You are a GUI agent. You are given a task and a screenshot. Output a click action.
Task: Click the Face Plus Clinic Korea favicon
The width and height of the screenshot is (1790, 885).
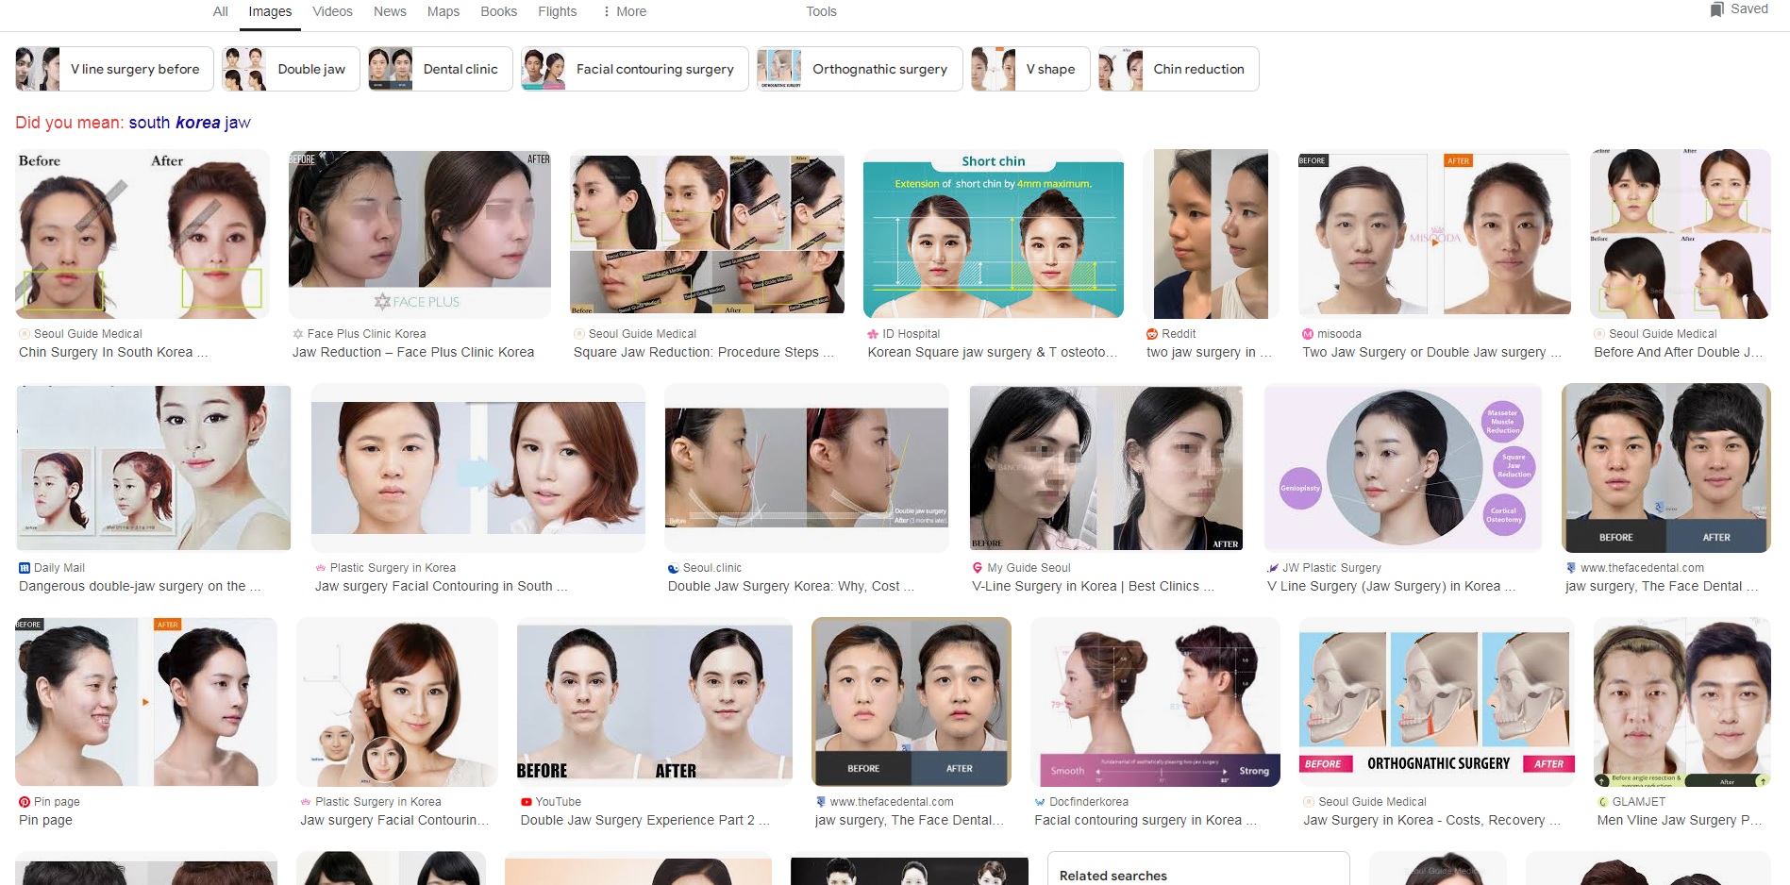tap(298, 334)
